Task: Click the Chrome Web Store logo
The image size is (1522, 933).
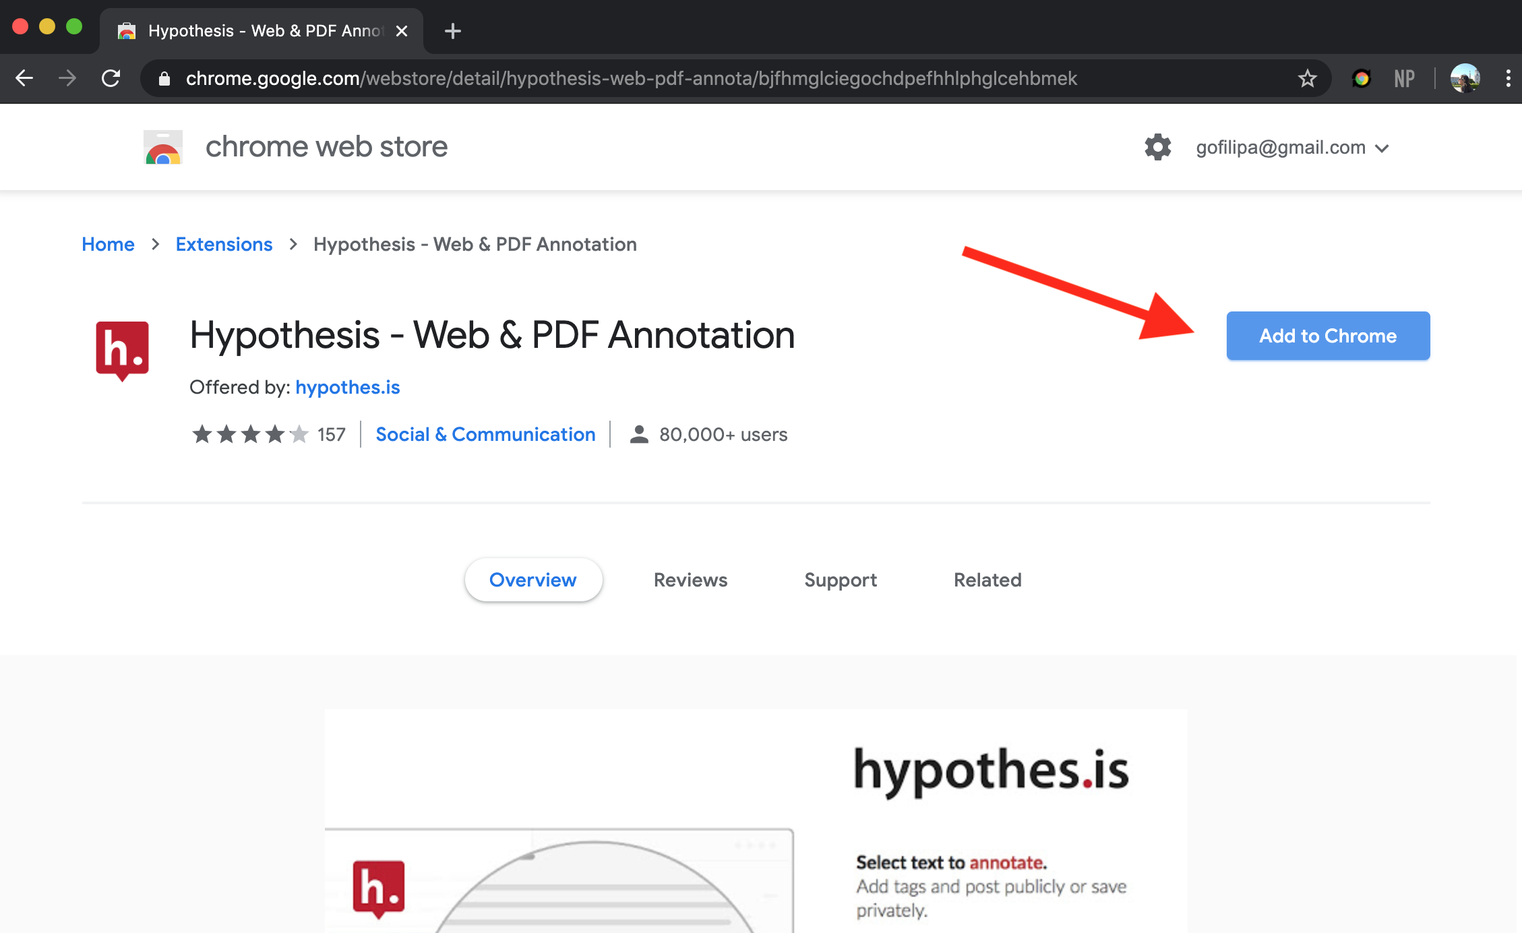Action: (163, 147)
